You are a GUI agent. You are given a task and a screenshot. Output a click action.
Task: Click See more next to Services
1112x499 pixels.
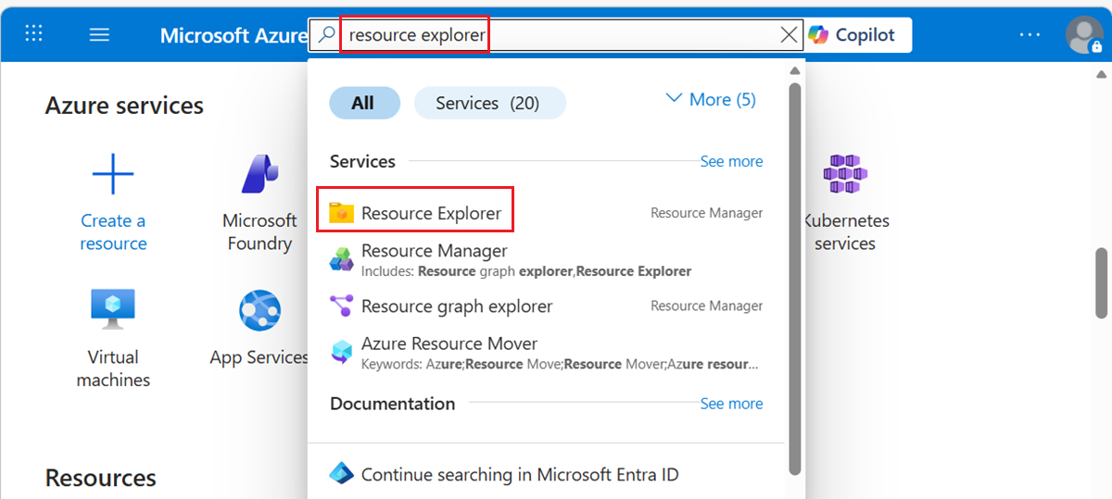click(731, 161)
